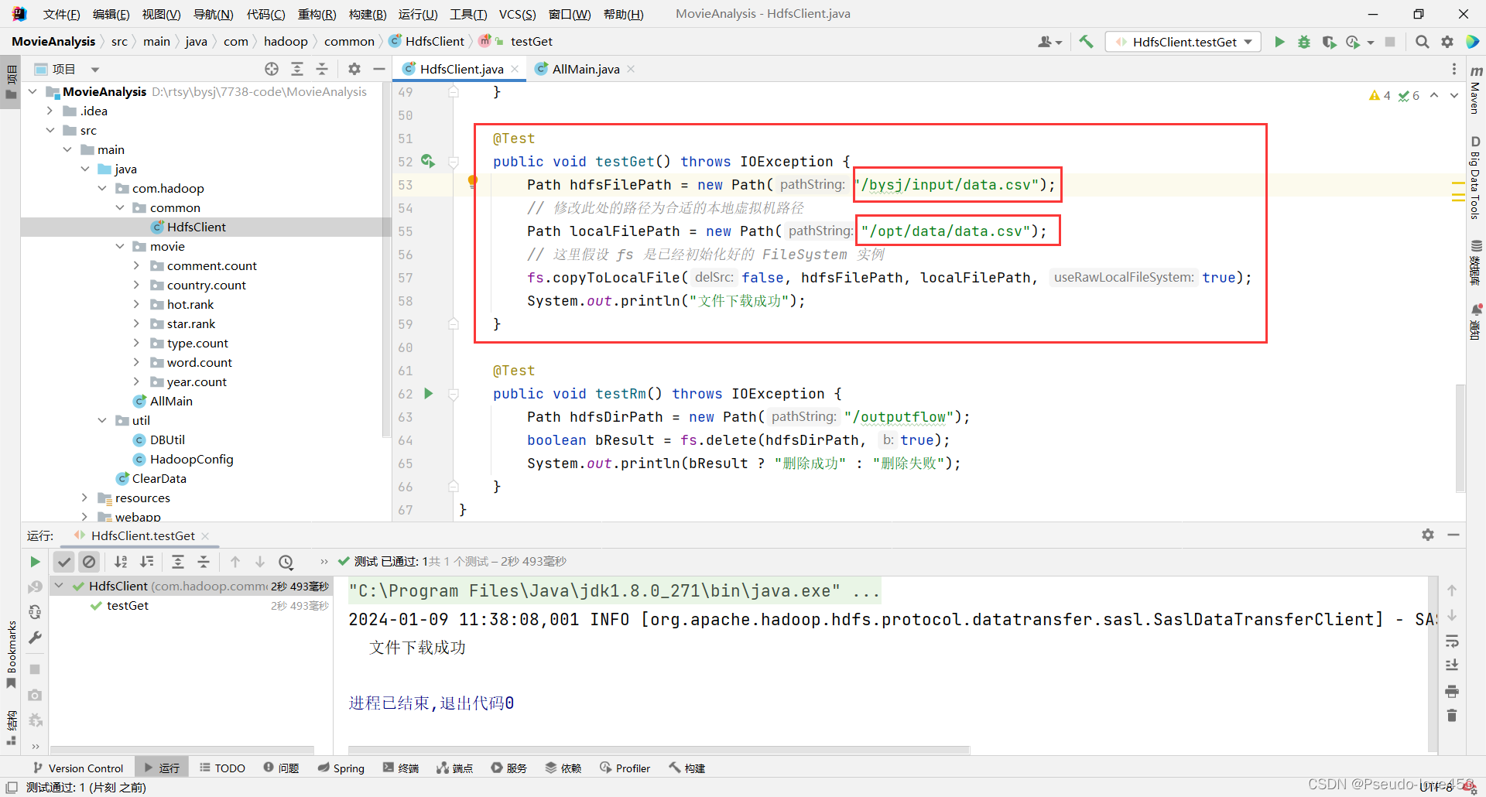Image resolution: width=1486 pixels, height=797 pixels.
Task: Expand the .idea folder
Action: coord(50,111)
